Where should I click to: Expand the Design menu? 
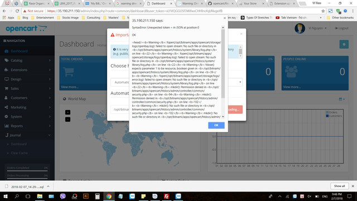[x=27, y=79]
